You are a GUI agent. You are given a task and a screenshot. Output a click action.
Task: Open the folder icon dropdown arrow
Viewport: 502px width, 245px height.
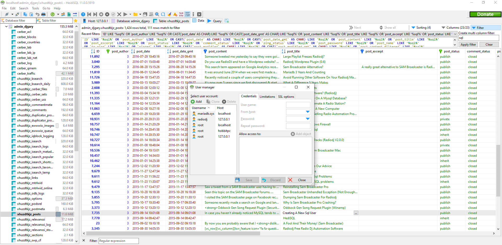(x=140, y=14)
